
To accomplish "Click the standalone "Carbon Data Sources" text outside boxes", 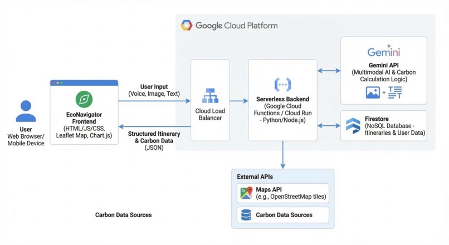I will pyautogui.click(x=124, y=215).
